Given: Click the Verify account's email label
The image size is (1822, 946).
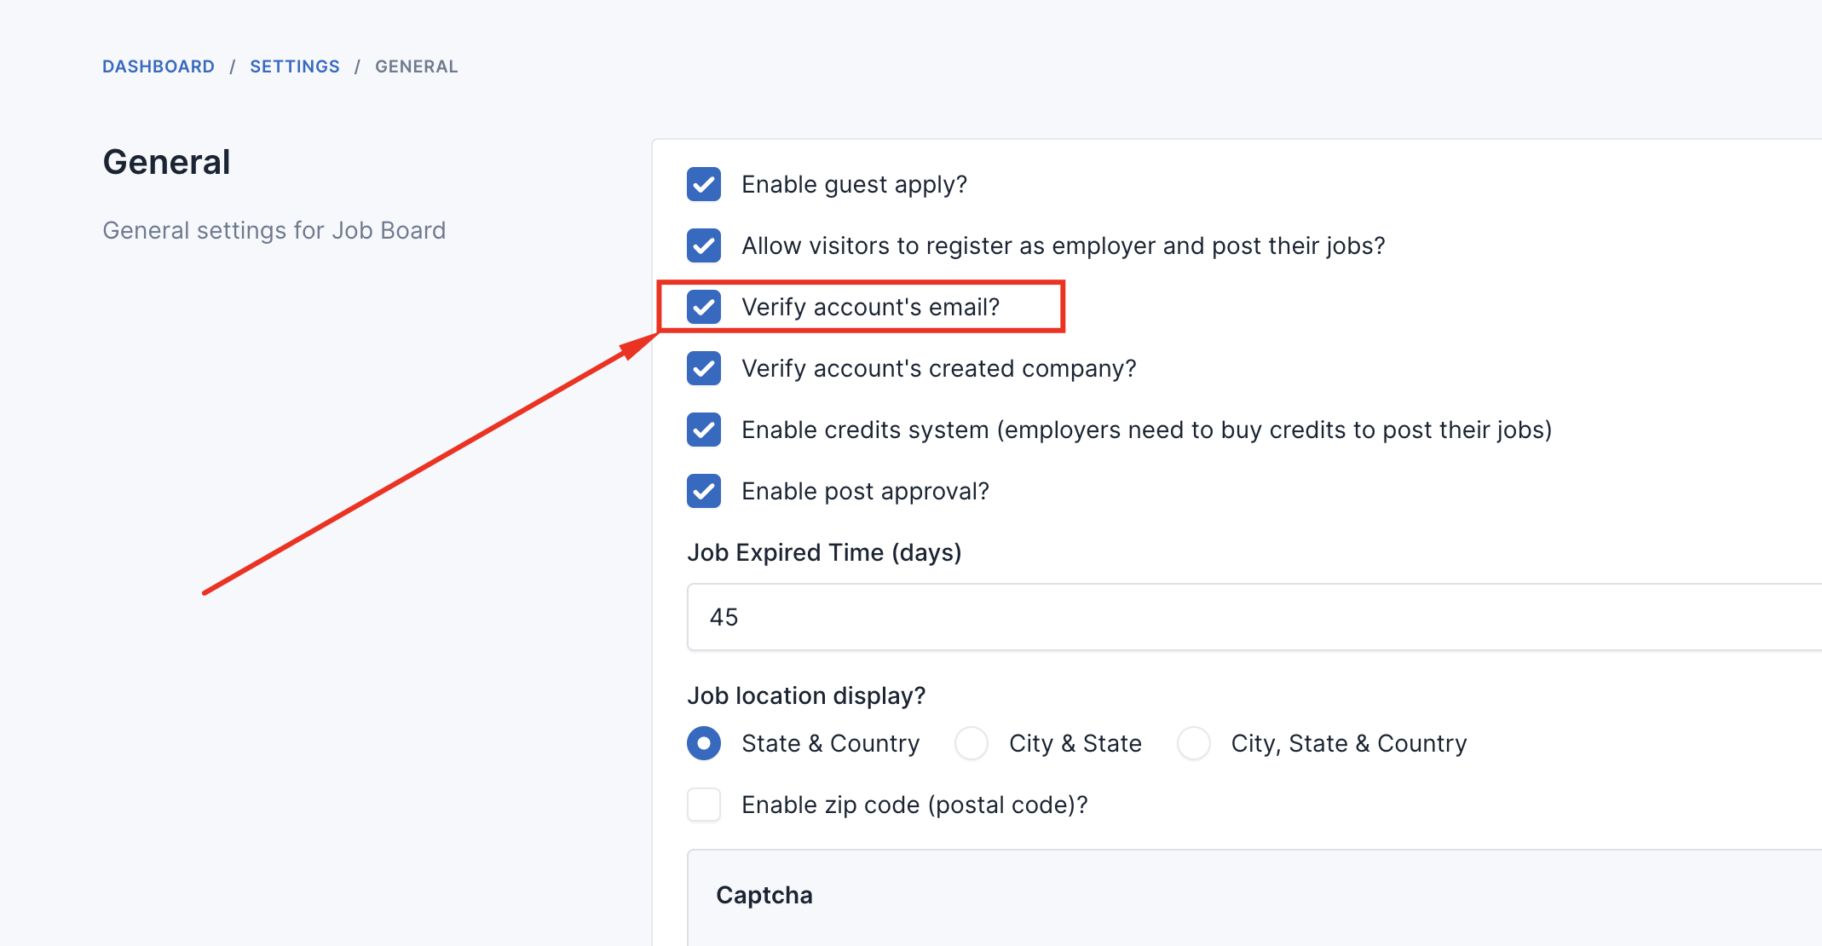Looking at the screenshot, I should coord(870,308).
